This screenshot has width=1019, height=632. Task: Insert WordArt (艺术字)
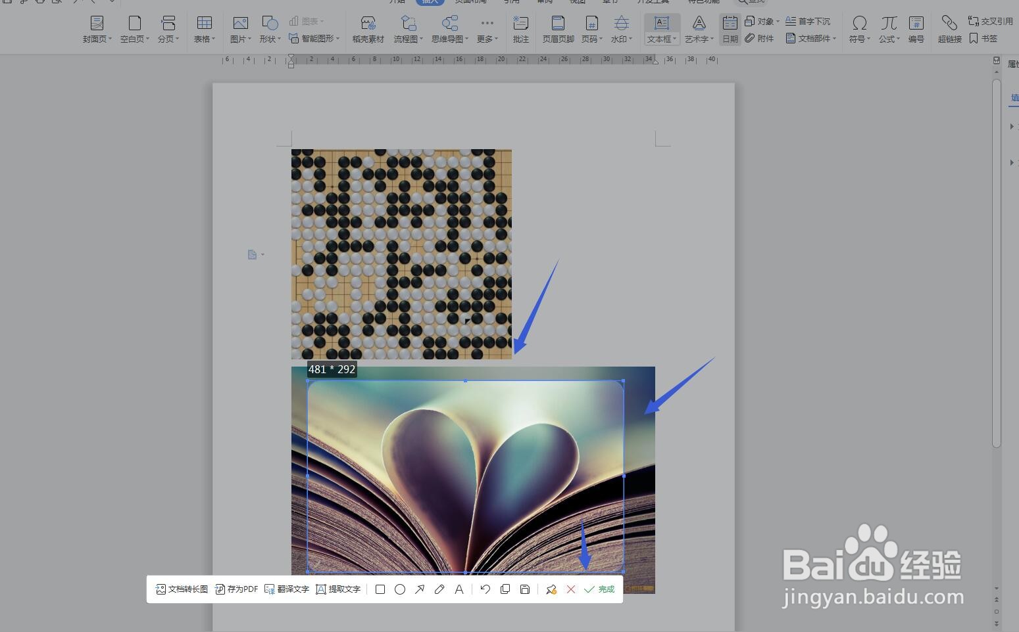699,30
